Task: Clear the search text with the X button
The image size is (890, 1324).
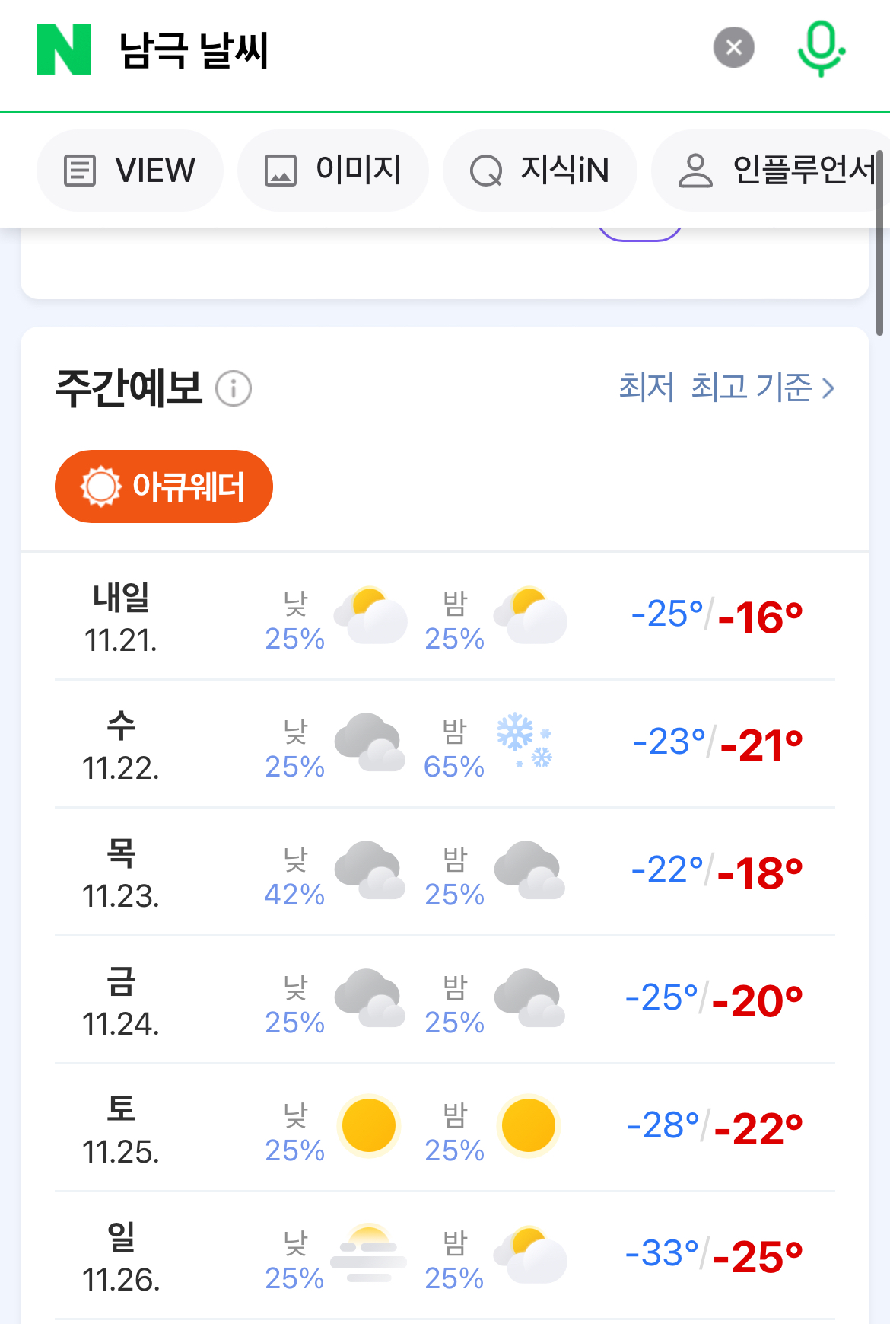Action: pos(733,48)
